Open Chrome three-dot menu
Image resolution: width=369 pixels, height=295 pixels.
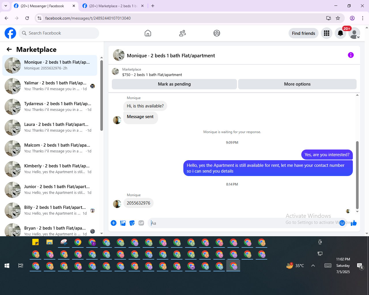tap(363, 18)
